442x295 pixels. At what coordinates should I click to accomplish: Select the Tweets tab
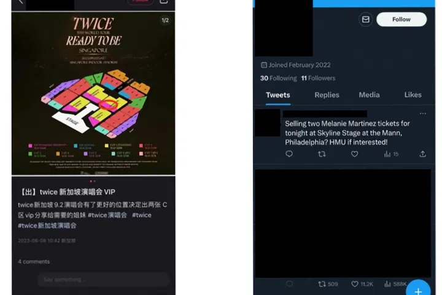coord(278,95)
